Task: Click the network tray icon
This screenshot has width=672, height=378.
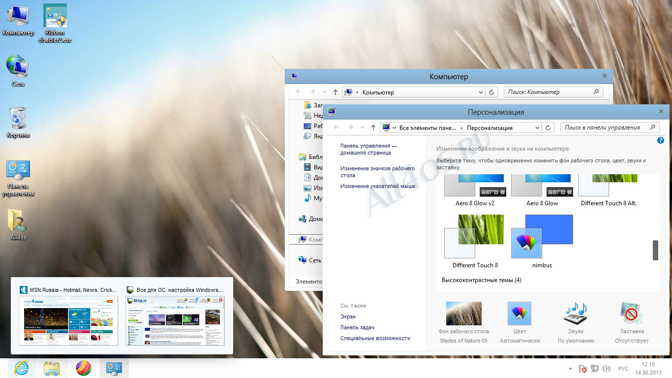Action: coord(594,369)
